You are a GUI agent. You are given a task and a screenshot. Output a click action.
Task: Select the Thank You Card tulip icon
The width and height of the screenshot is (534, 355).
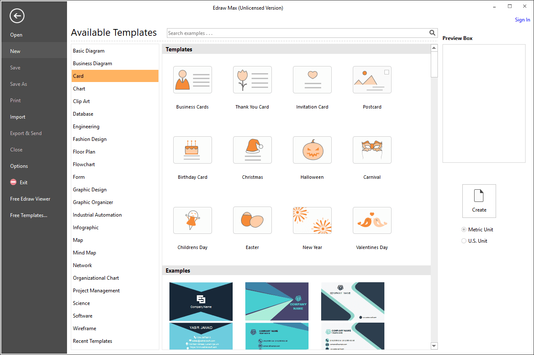252,79
